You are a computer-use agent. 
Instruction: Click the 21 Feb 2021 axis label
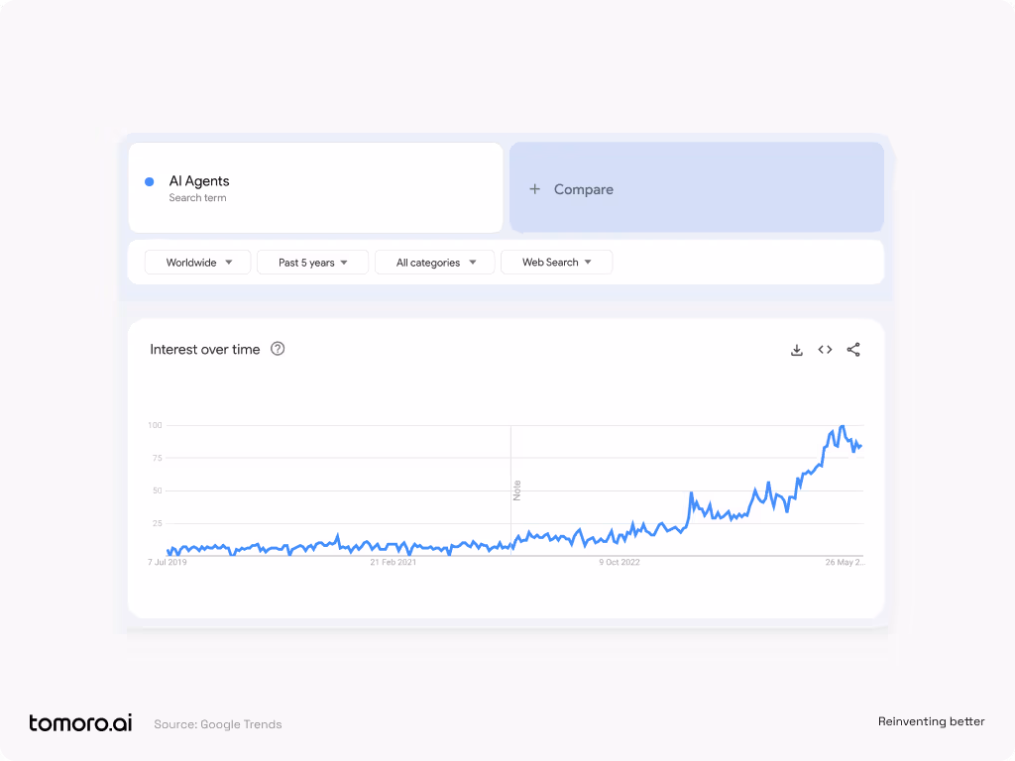(x=393, y=562)
